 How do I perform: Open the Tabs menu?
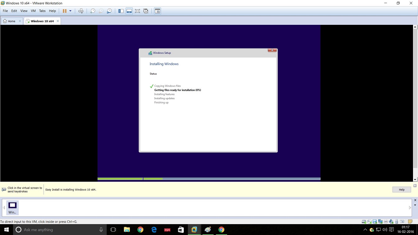pos(42,11)
